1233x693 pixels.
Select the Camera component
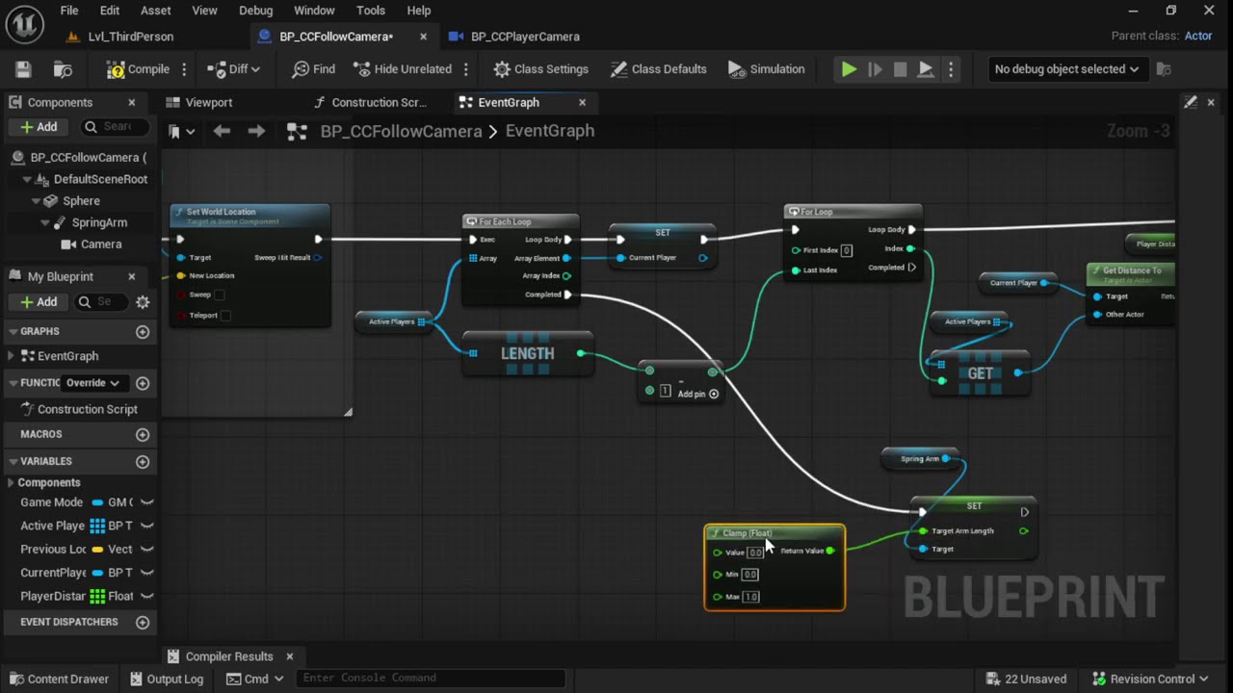tap(101, 244)
